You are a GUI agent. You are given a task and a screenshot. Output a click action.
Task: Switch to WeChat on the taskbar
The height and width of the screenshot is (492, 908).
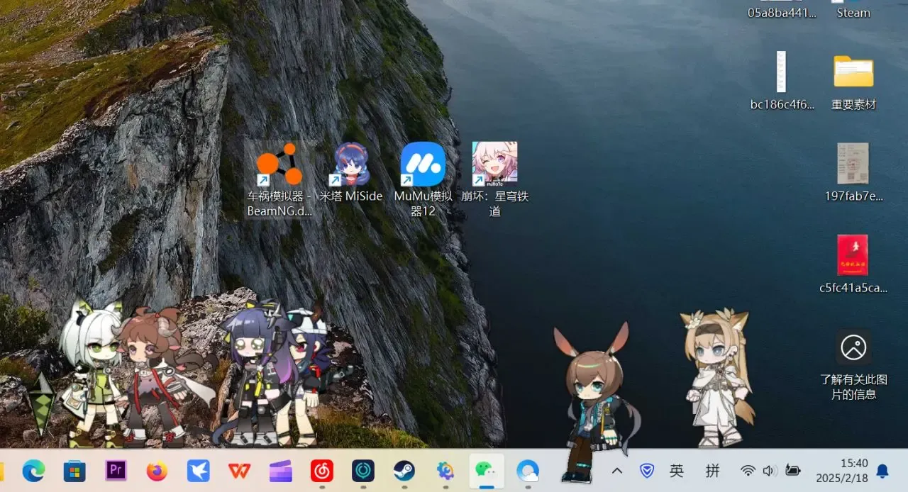487,470
